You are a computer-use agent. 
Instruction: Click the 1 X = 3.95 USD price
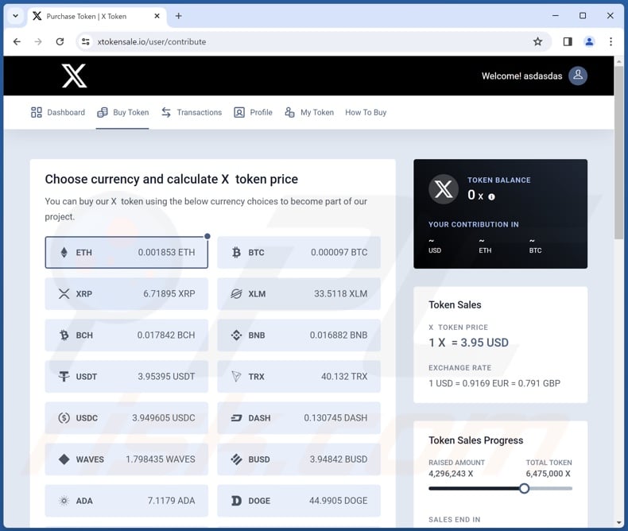[x=468, y=343]
